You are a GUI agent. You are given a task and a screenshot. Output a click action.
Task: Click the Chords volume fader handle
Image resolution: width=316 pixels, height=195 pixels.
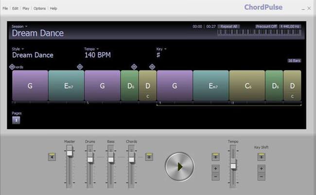[131, 160]
